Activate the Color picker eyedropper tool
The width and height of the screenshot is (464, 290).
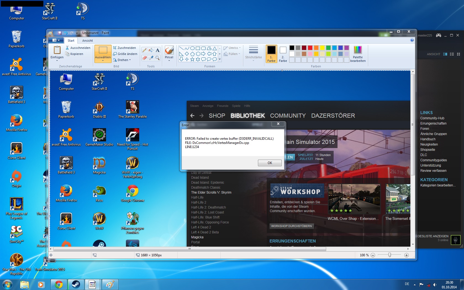click(x=151, y=58)
